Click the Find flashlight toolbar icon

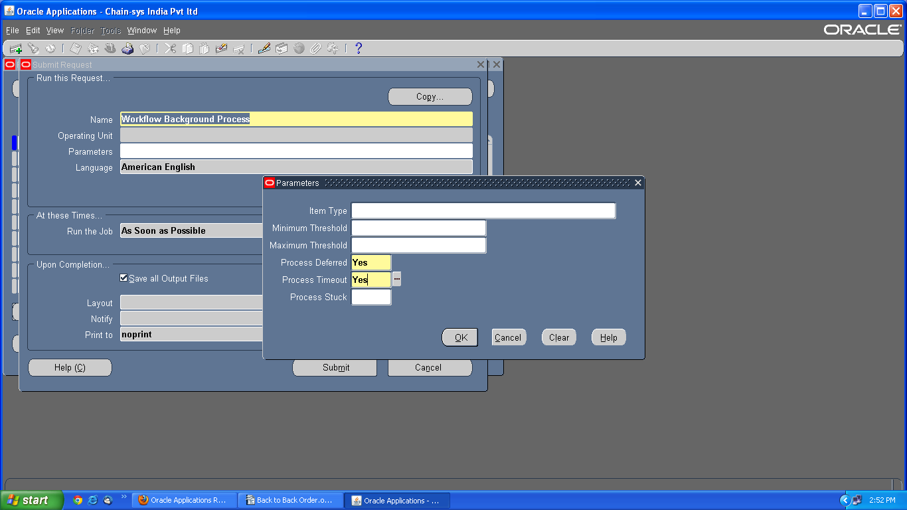click(x=33, y=48)
